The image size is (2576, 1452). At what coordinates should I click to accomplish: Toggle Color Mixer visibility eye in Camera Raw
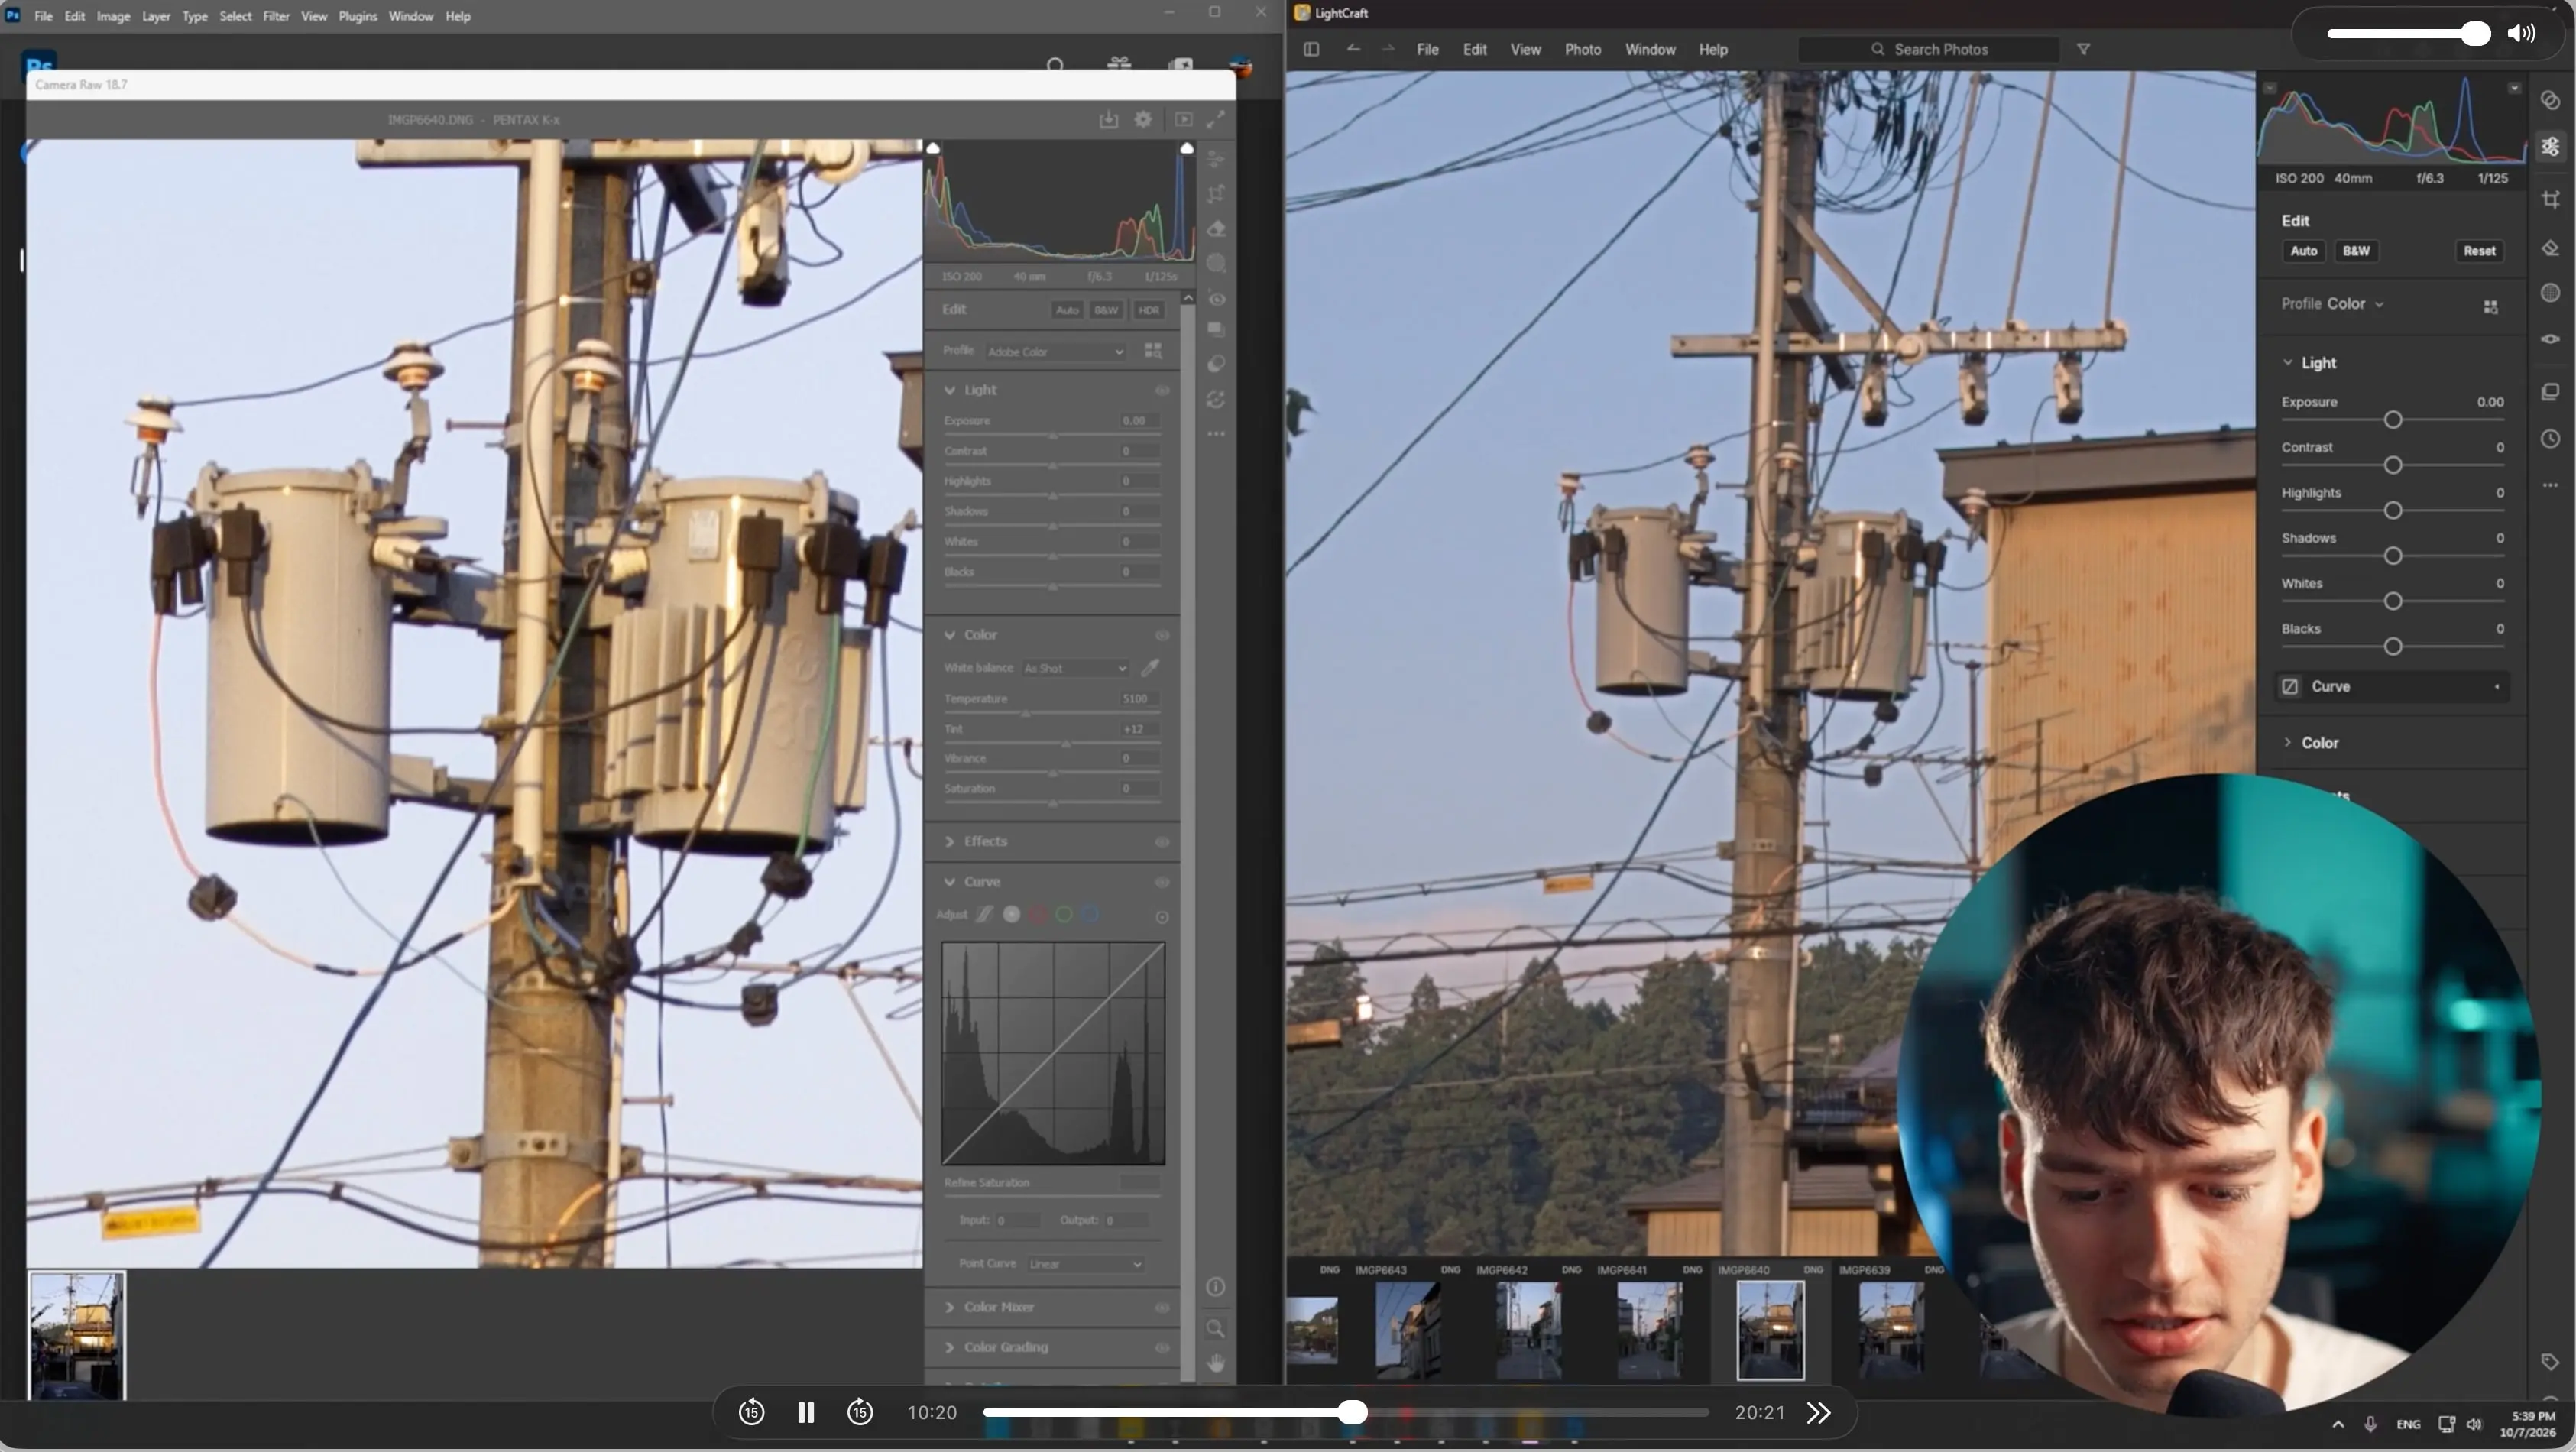tap(1162, 1307)
